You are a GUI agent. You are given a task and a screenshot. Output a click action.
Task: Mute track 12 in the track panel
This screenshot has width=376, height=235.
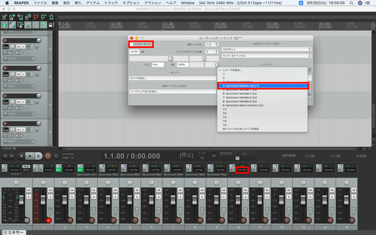pyautogui.click(x=18, y=47)
